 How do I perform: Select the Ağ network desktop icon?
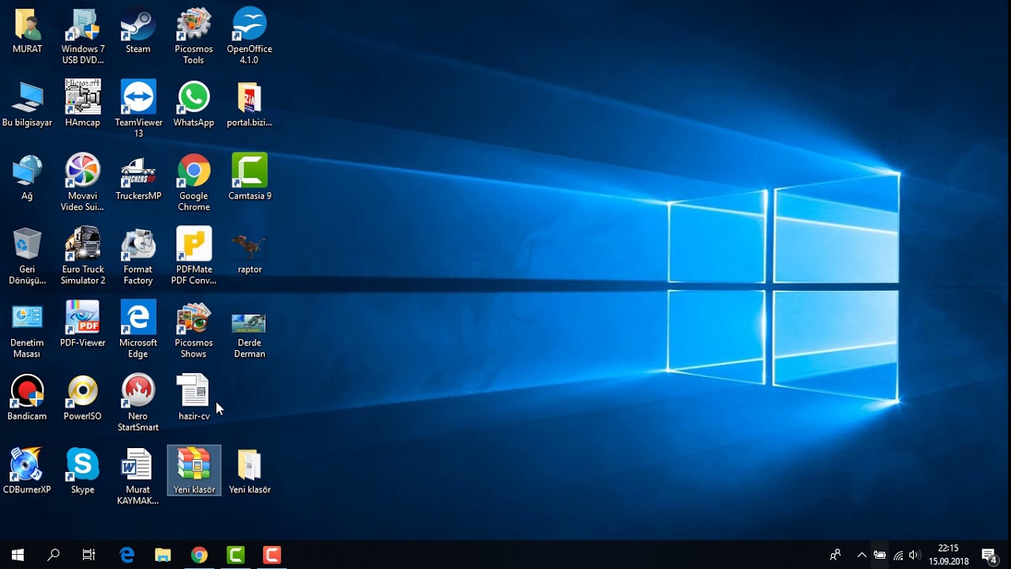pos(27,178)
